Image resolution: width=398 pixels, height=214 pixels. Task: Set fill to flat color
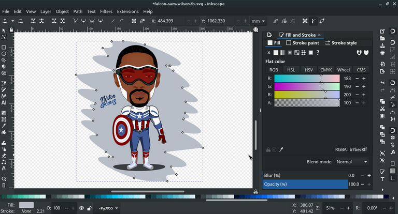point(276,53)
